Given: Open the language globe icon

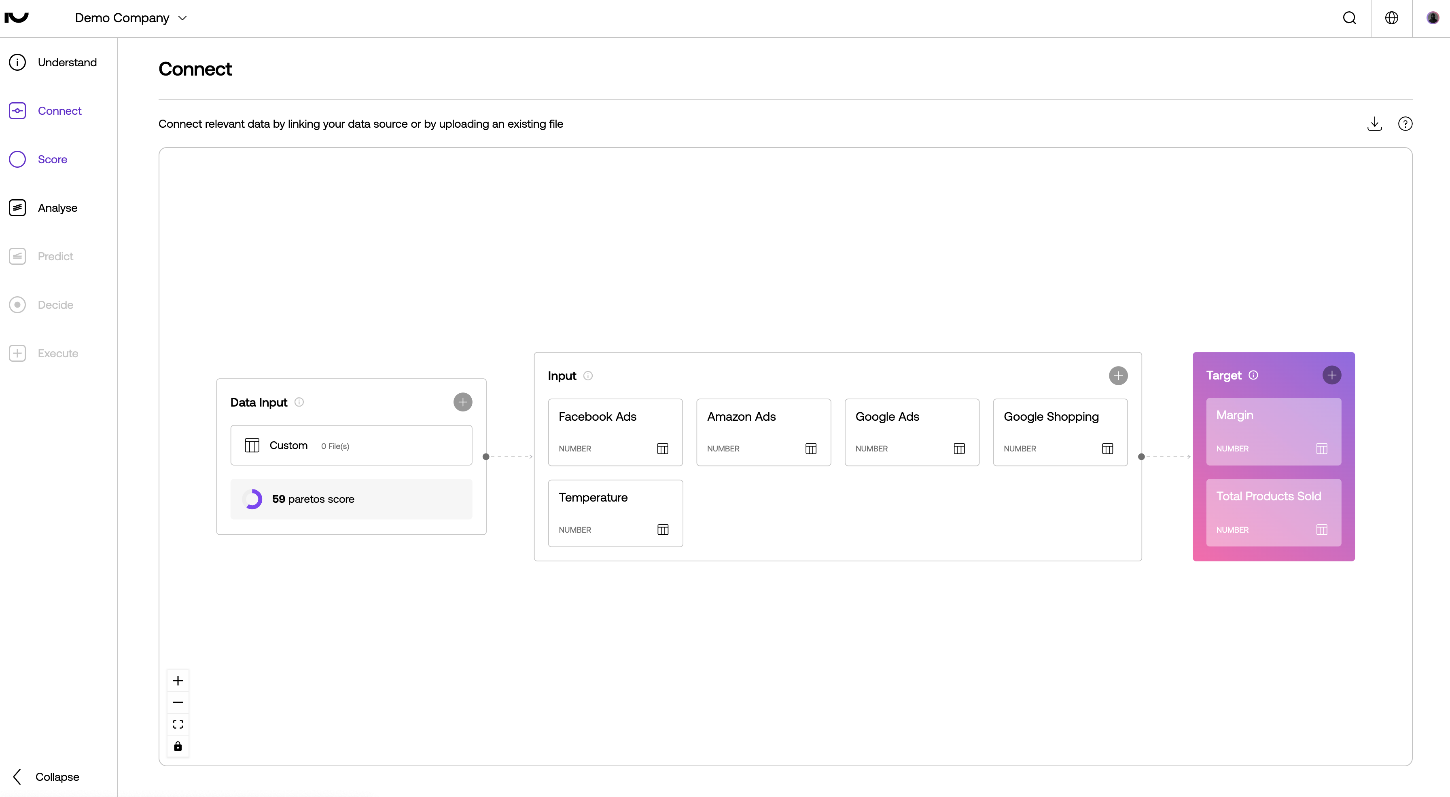Looking at the screenshot, I should [x=1391, y=18].
